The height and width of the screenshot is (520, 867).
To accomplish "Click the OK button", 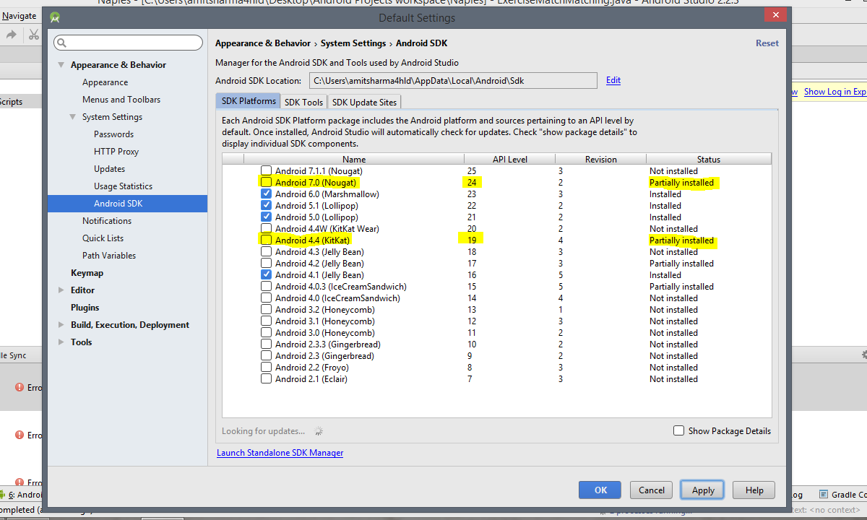I will (600, 490).
